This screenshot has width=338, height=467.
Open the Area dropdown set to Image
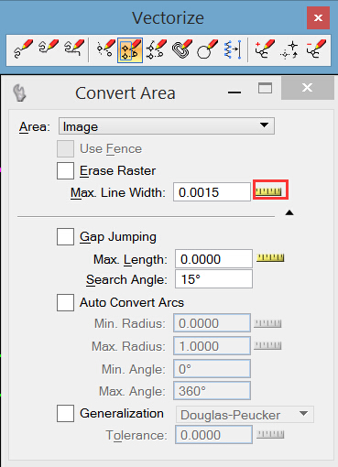[167, 126]
